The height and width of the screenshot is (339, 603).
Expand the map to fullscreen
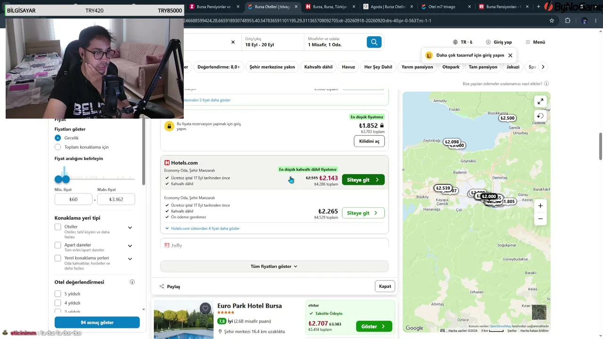[540, 101]
